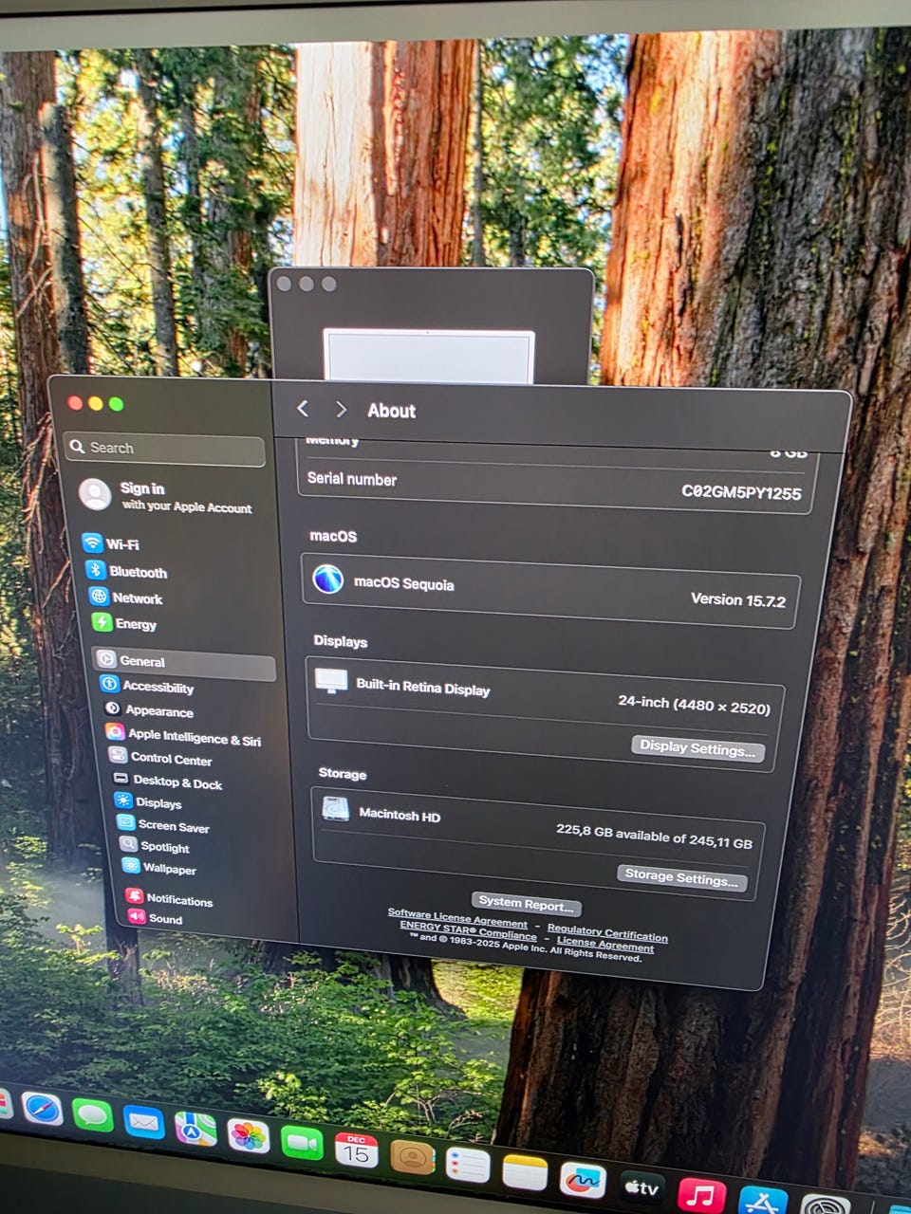Select Network in the sidebar
Viewport: 911px width, 1214px height.
[126, 598]
